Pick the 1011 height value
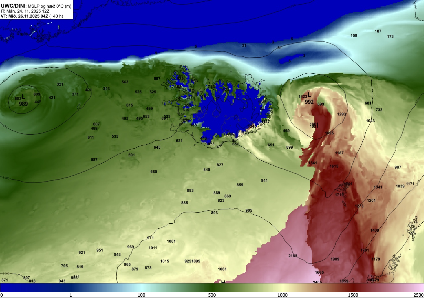424x298 pixels. click(153, 248)
